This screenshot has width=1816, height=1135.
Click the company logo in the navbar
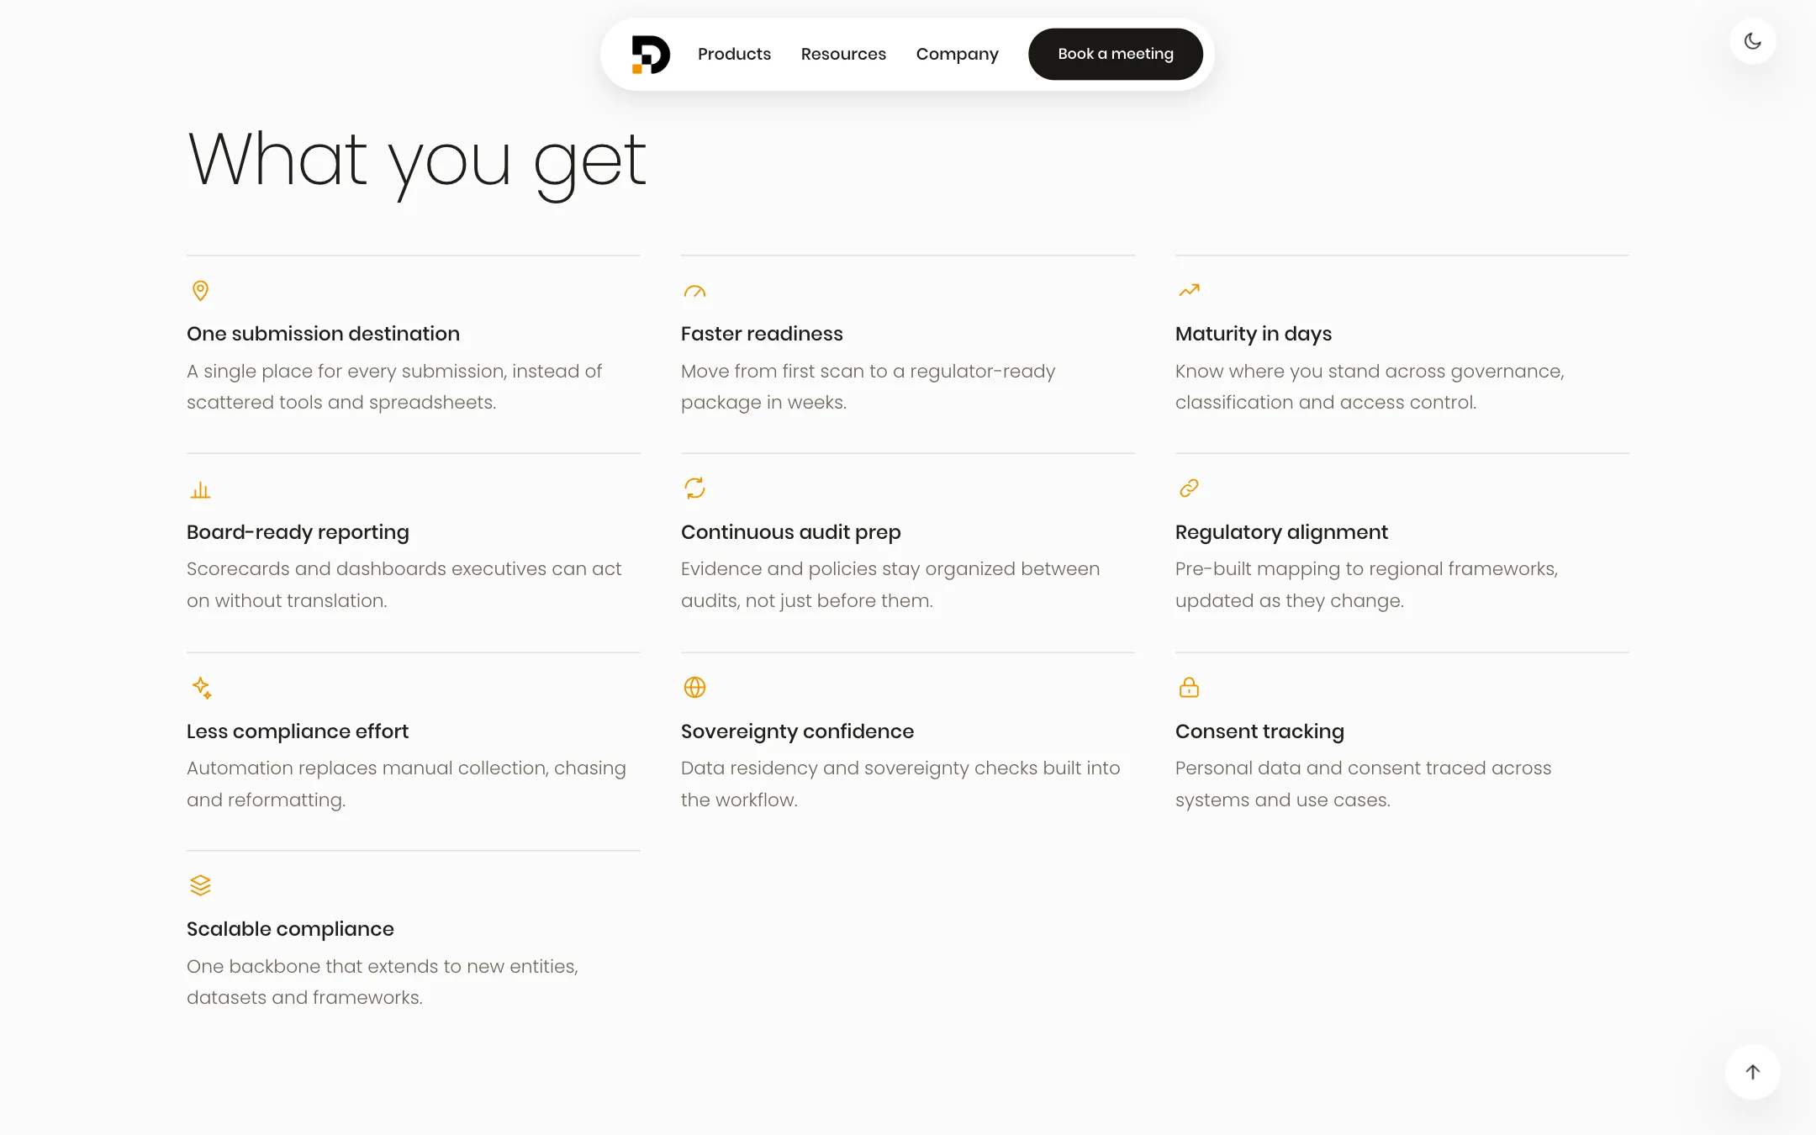(651, 55)
